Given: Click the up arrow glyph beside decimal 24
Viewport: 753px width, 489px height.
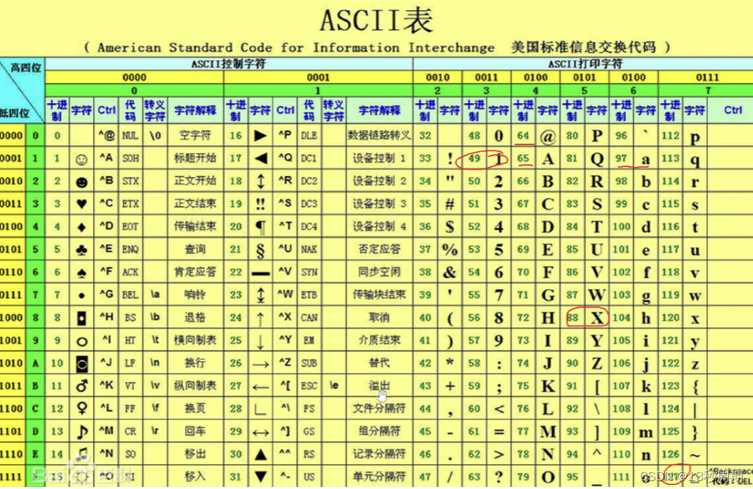Looking at the screenshot, I should (x=260, y=318).
